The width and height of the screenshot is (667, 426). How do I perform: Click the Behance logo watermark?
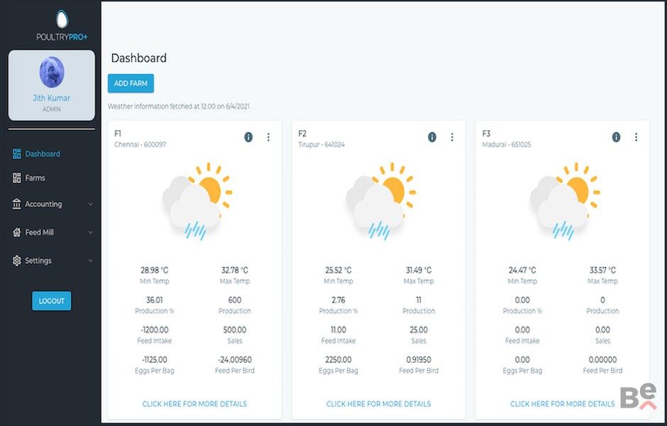637,397
